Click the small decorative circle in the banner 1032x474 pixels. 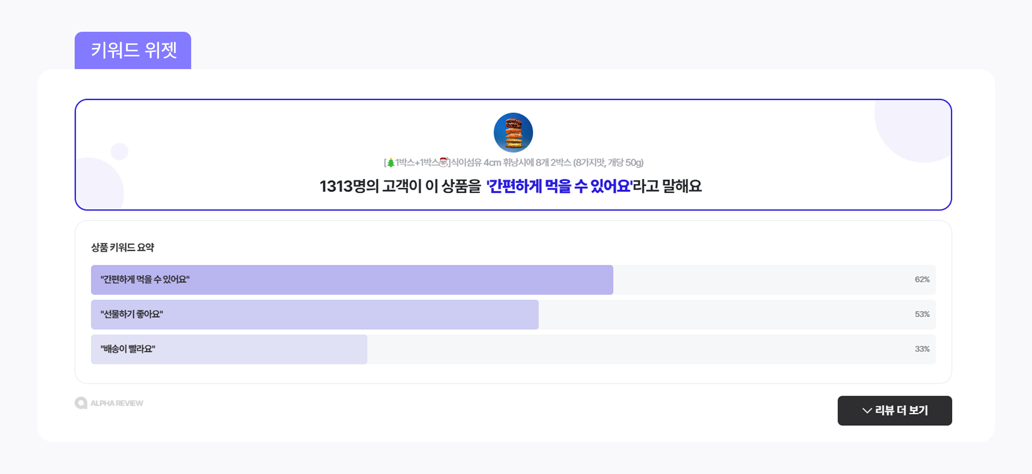click(x=120, y=151)
